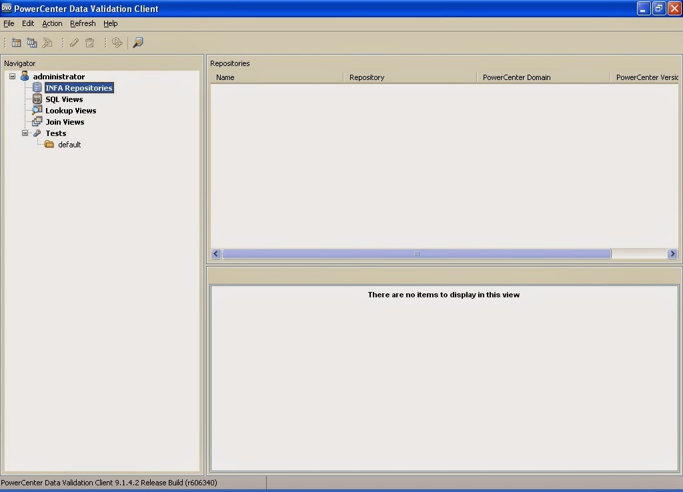
Task: Open the test report viewer toolbar icon
Action: coord(137,42)
